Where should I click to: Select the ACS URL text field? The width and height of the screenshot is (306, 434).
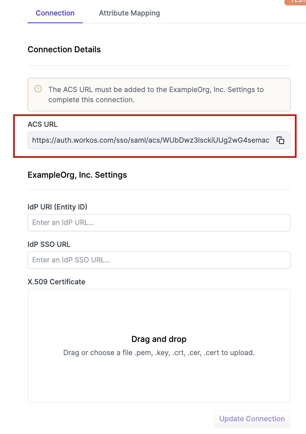[x=151, y=140]
